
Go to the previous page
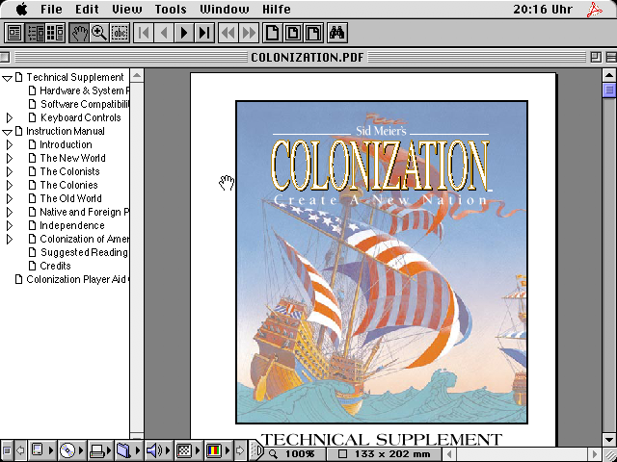point(164,33)
